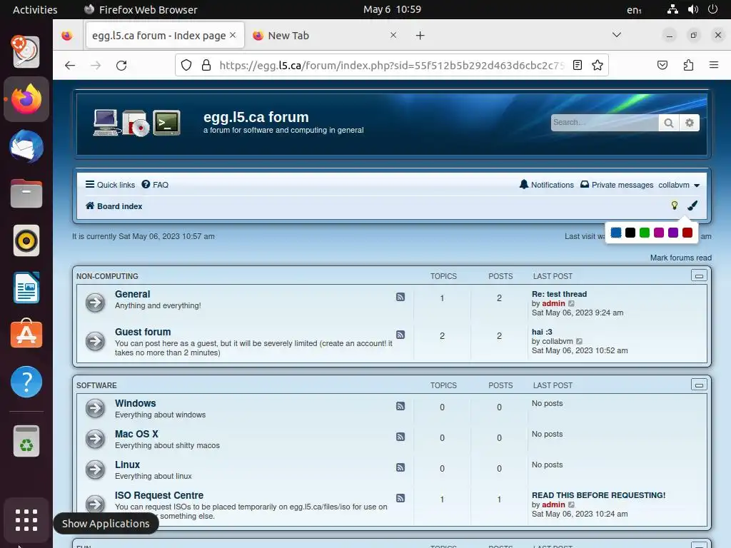Open LibreOffice Writer from the dock
This screenshot has width=731, height=548.
(26, 288)
